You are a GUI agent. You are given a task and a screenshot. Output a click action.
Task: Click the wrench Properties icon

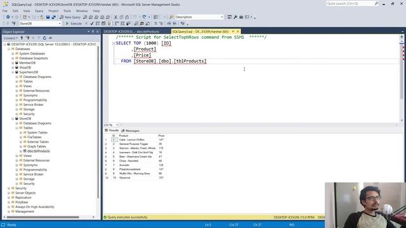tap(235, 17)
